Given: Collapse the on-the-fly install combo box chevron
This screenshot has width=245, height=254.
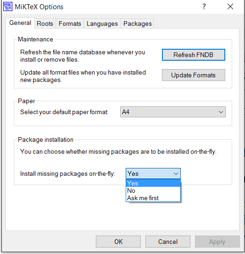Looking at the screenshot, I should tap(176, 173).
